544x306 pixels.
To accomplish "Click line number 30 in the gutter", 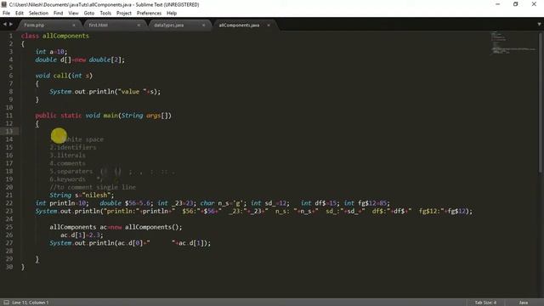I will coord(9,267).
